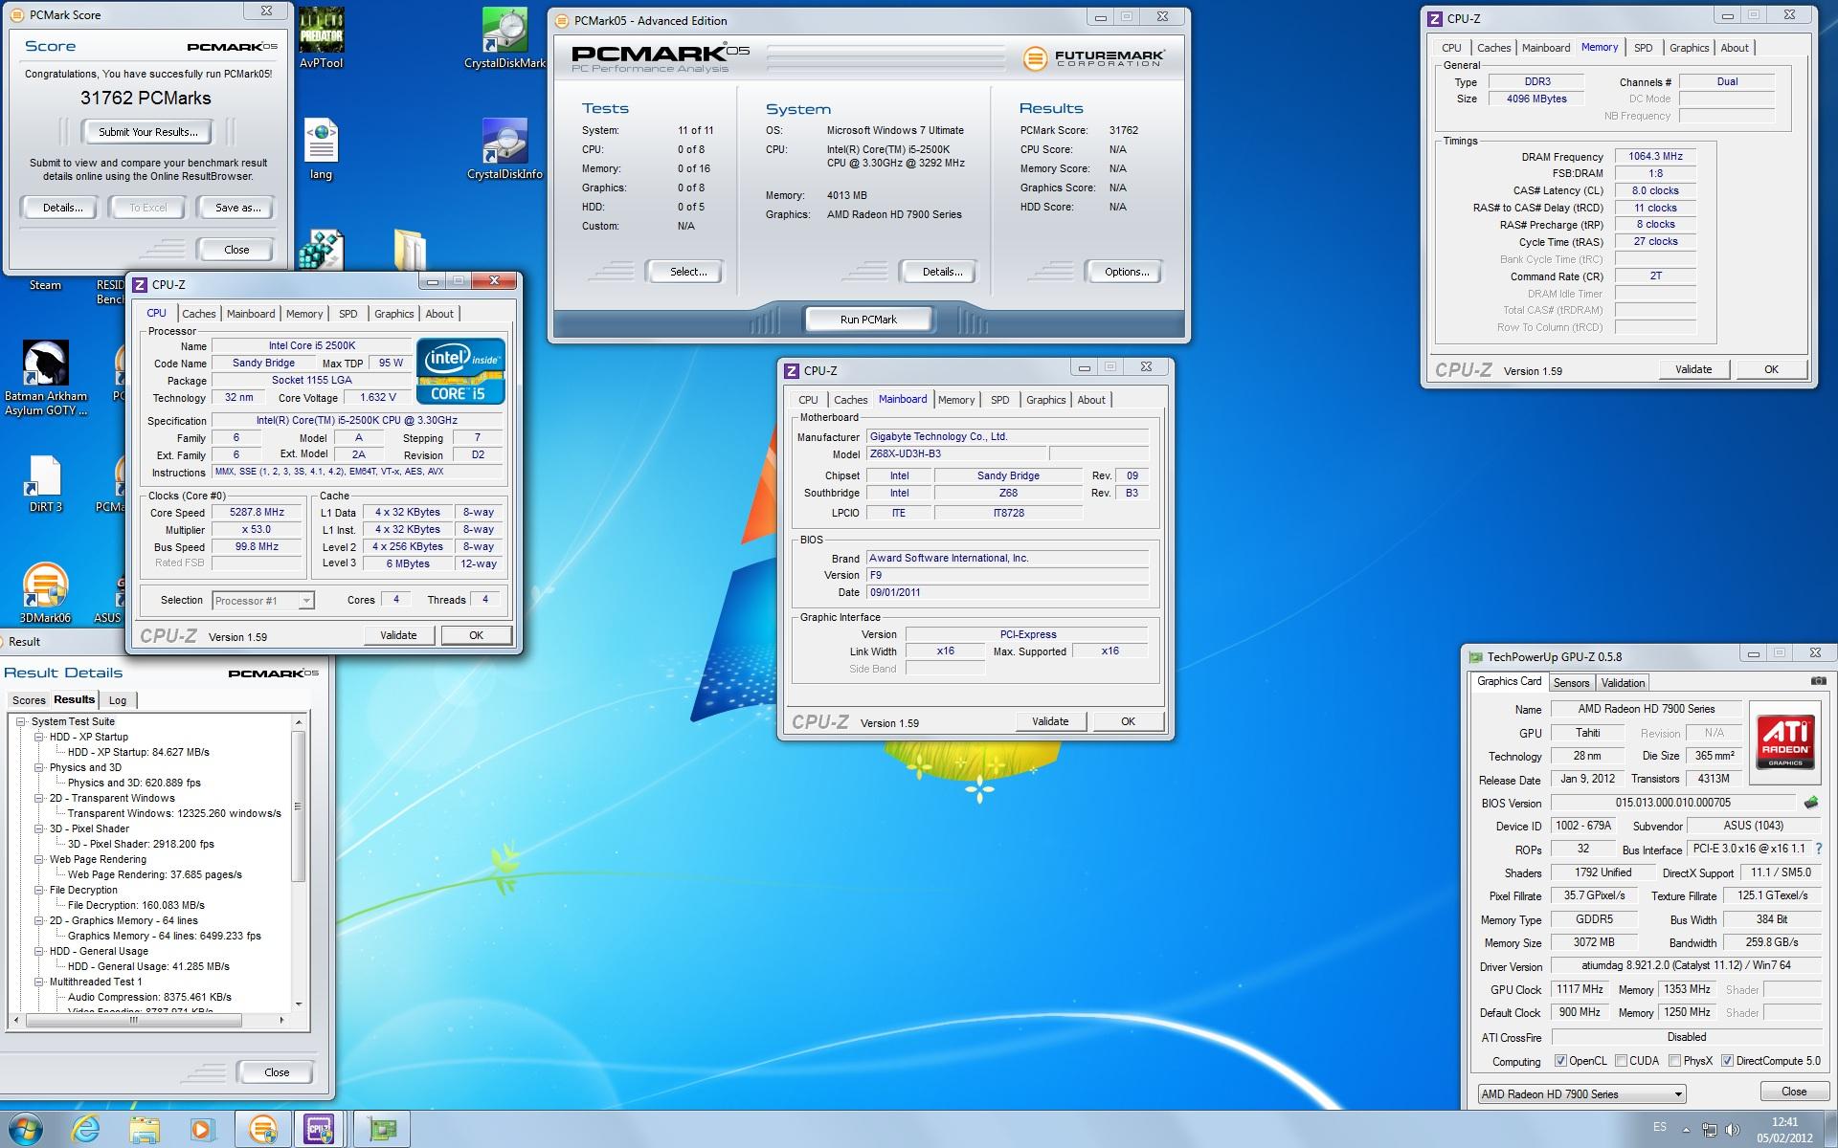
Task: Click the Run PCMark button
Action: click(x=868, y=320)
